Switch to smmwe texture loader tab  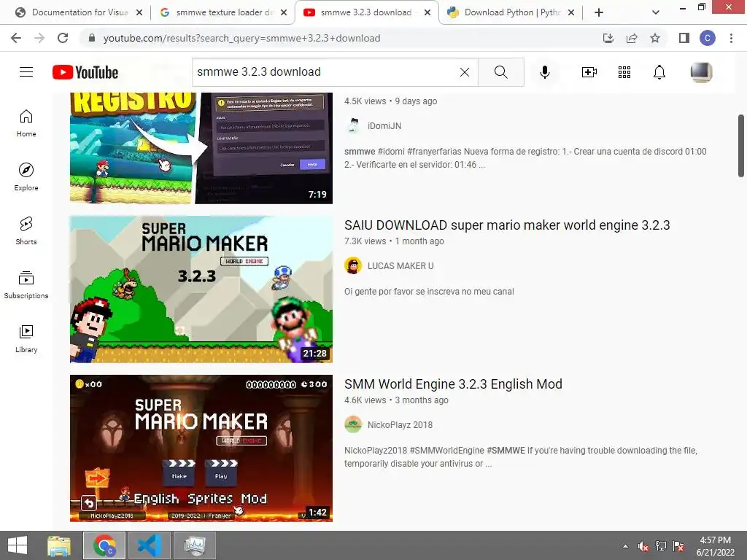coord(218,12)
